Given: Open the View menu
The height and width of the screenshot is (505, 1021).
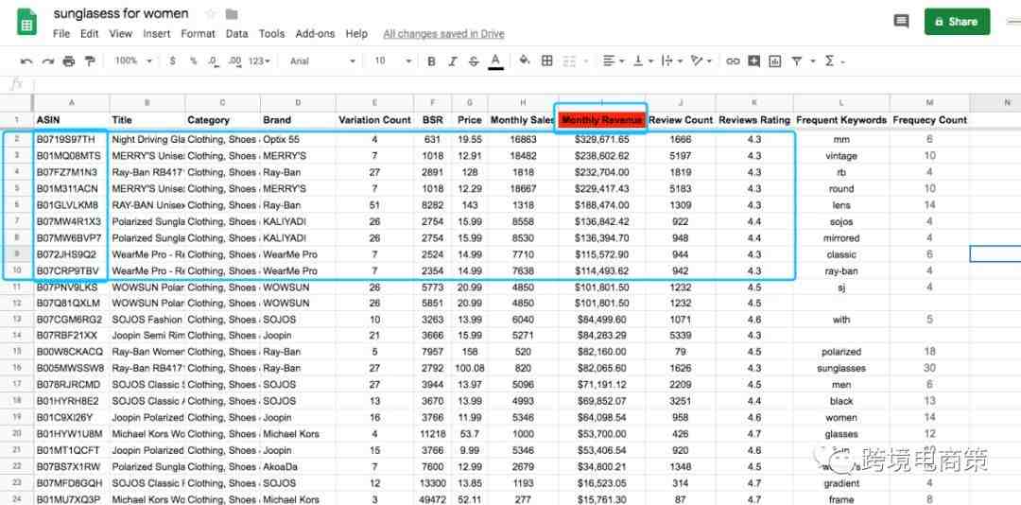Looking at the screenshot, I should click(x=120, y=34).
